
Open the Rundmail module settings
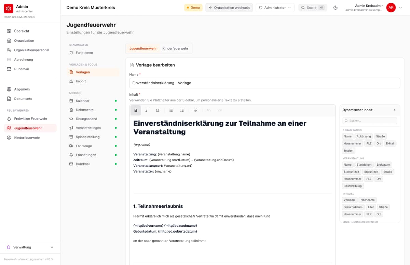pyautogui.click(x=93, y=164)
